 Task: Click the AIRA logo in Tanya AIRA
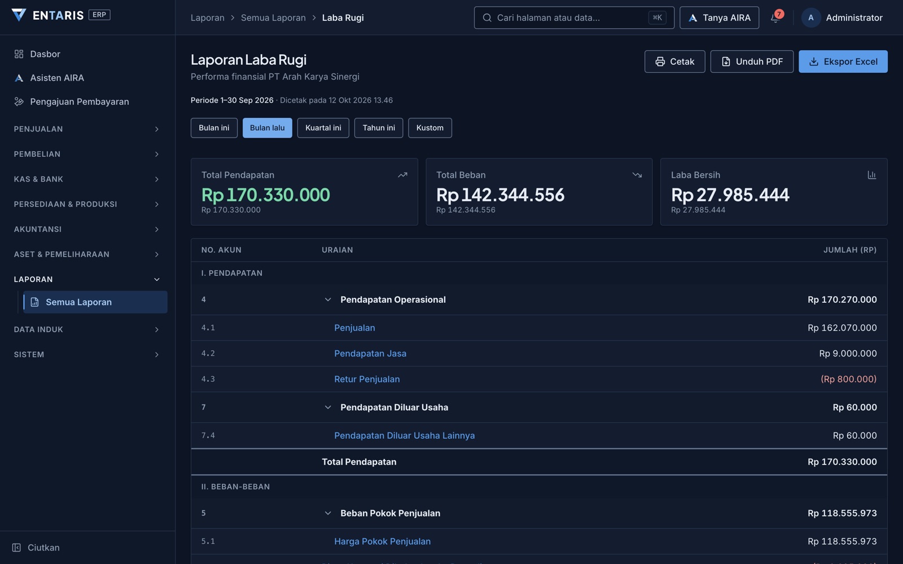[692, 17]
